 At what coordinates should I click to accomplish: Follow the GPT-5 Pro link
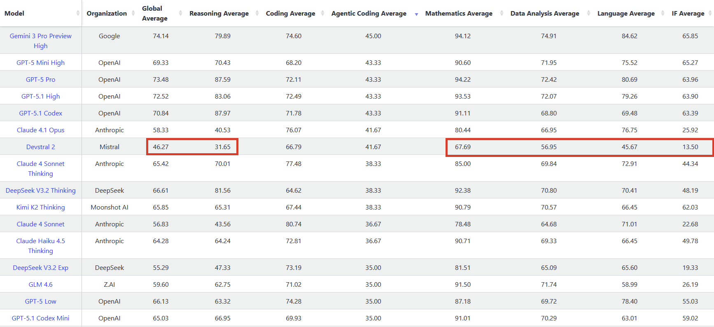coord(41,79)
